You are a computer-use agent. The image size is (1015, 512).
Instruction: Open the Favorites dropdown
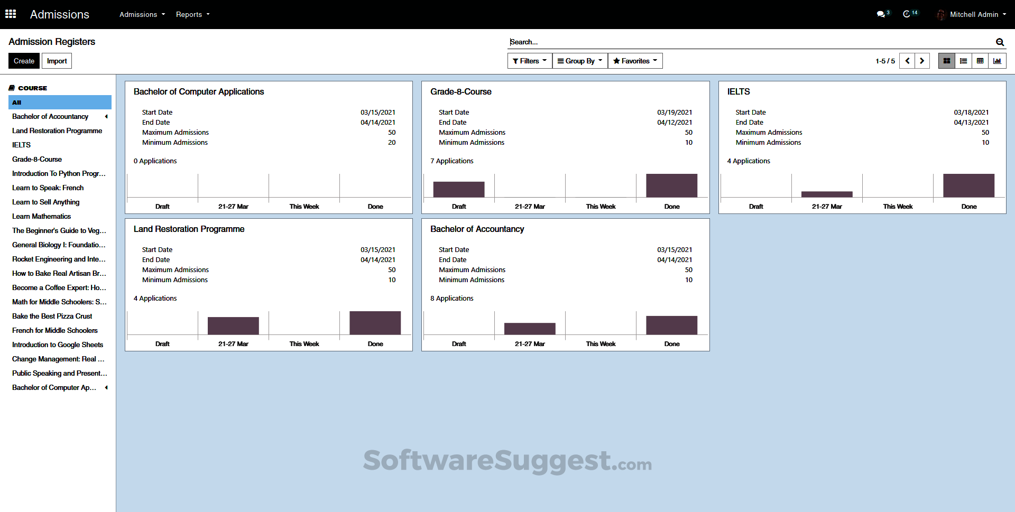coord(635,61)
